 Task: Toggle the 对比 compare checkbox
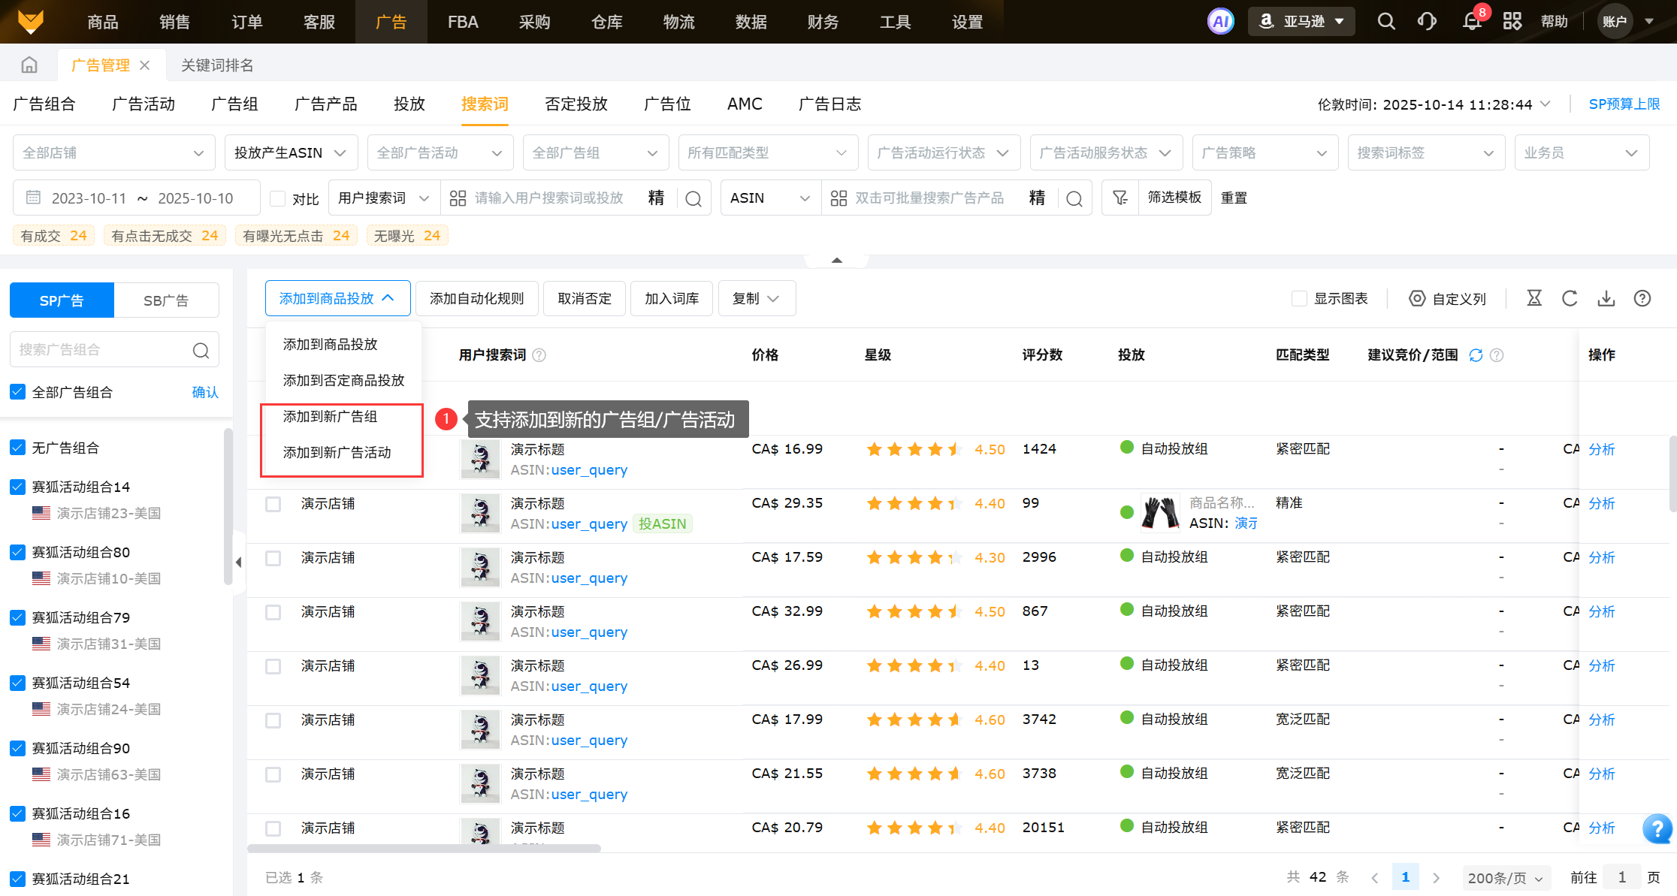pos(278,198)
